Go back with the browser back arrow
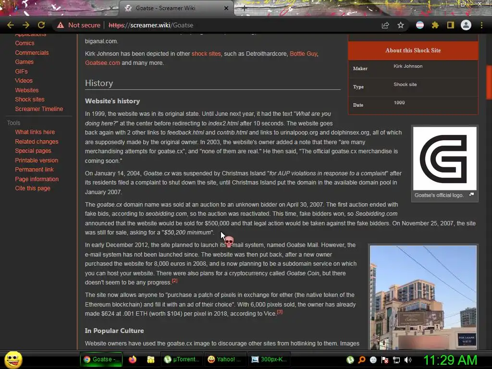 11,25
